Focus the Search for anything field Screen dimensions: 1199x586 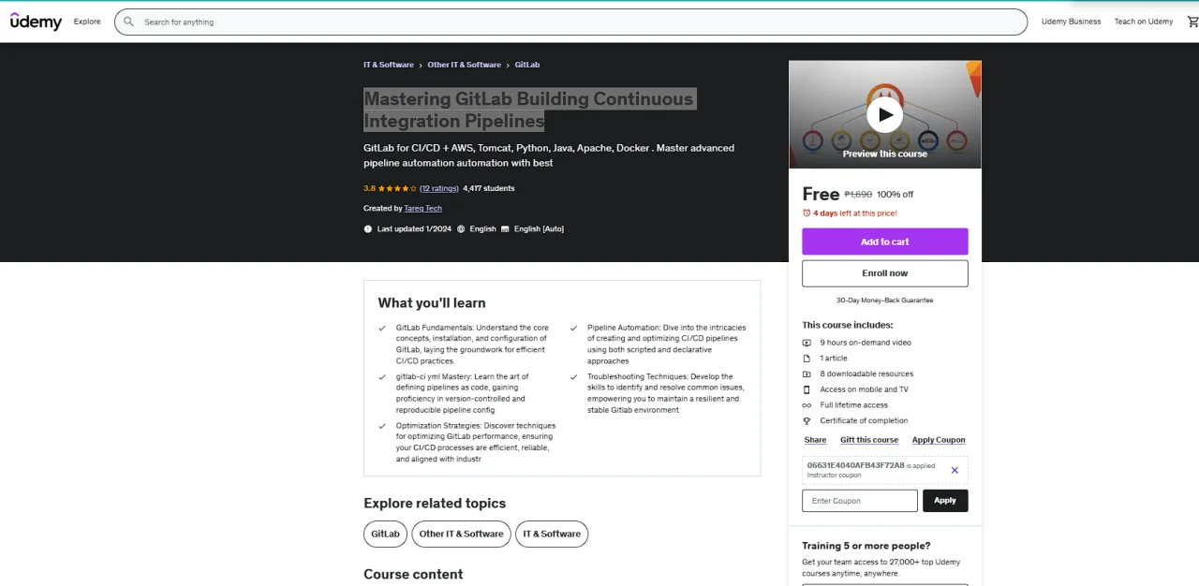pos(571,22)
